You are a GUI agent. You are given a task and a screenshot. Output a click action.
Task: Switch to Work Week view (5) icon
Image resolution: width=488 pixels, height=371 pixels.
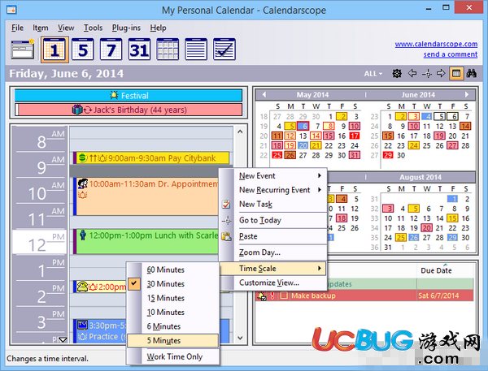(x=82, y=50)
